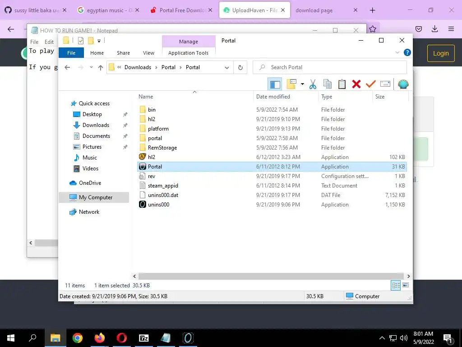This screenshot has width=462, height=347.
Task: Select the bin folder
Action: pos(272,109)
